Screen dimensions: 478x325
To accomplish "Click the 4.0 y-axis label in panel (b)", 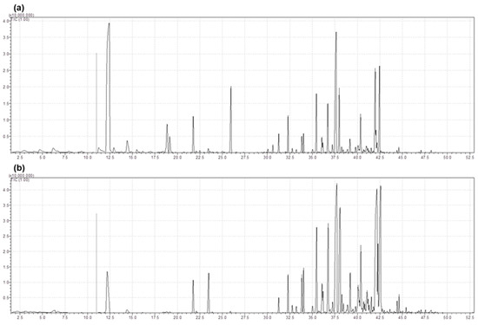I will (x=6, y=190).
